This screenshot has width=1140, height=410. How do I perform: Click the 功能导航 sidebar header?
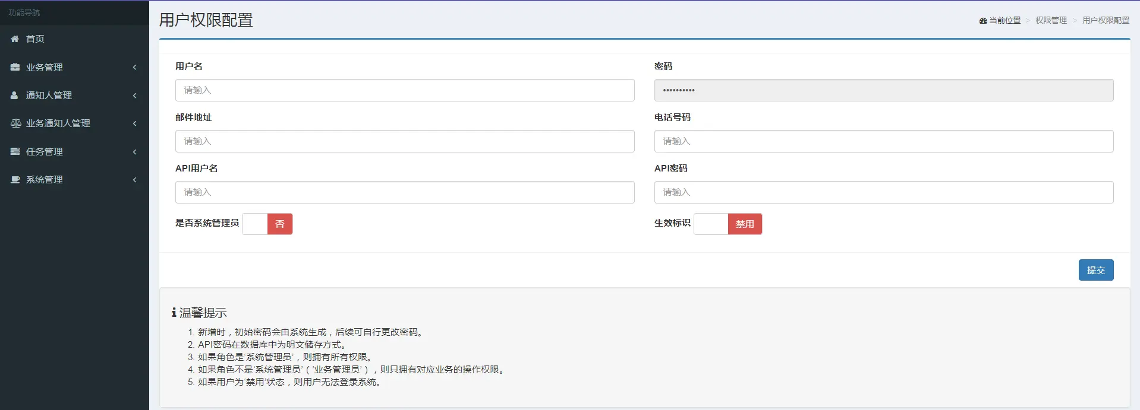click(x=24, y=12)
